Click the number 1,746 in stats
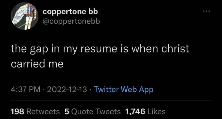 pyautogui.click(x=135, y=112)
